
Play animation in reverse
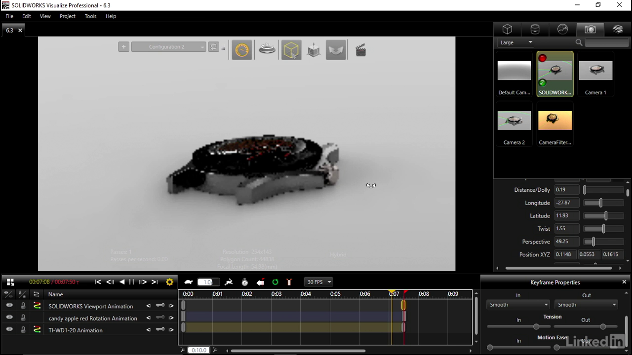point(122,282)
